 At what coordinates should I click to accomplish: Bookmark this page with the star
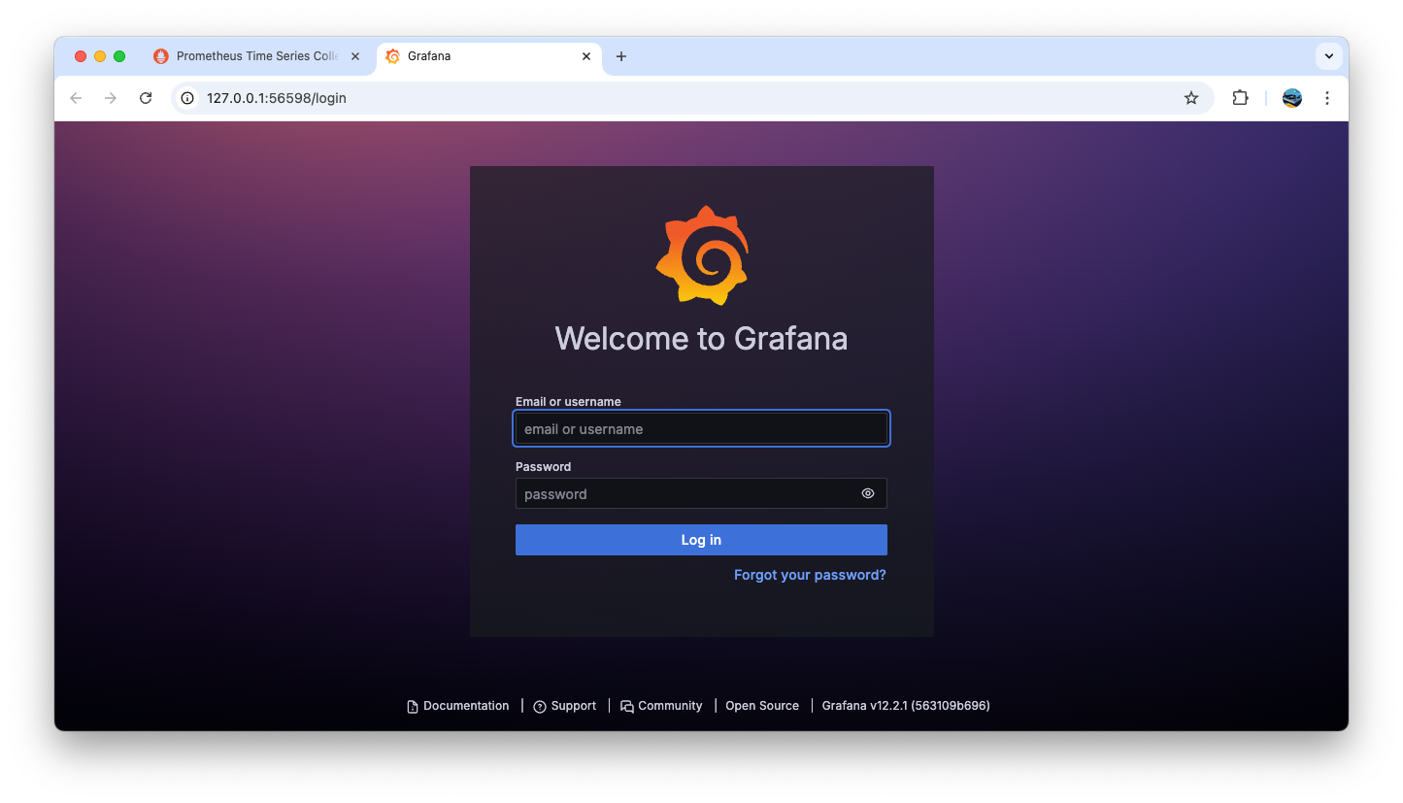pos(1191,98)
